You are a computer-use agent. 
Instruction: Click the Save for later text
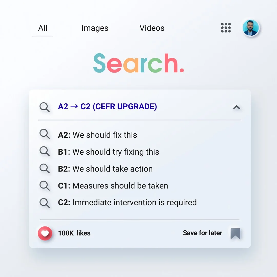point(202,233)
